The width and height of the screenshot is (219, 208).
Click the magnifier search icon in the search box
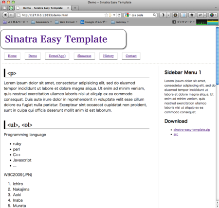[154, 15]
